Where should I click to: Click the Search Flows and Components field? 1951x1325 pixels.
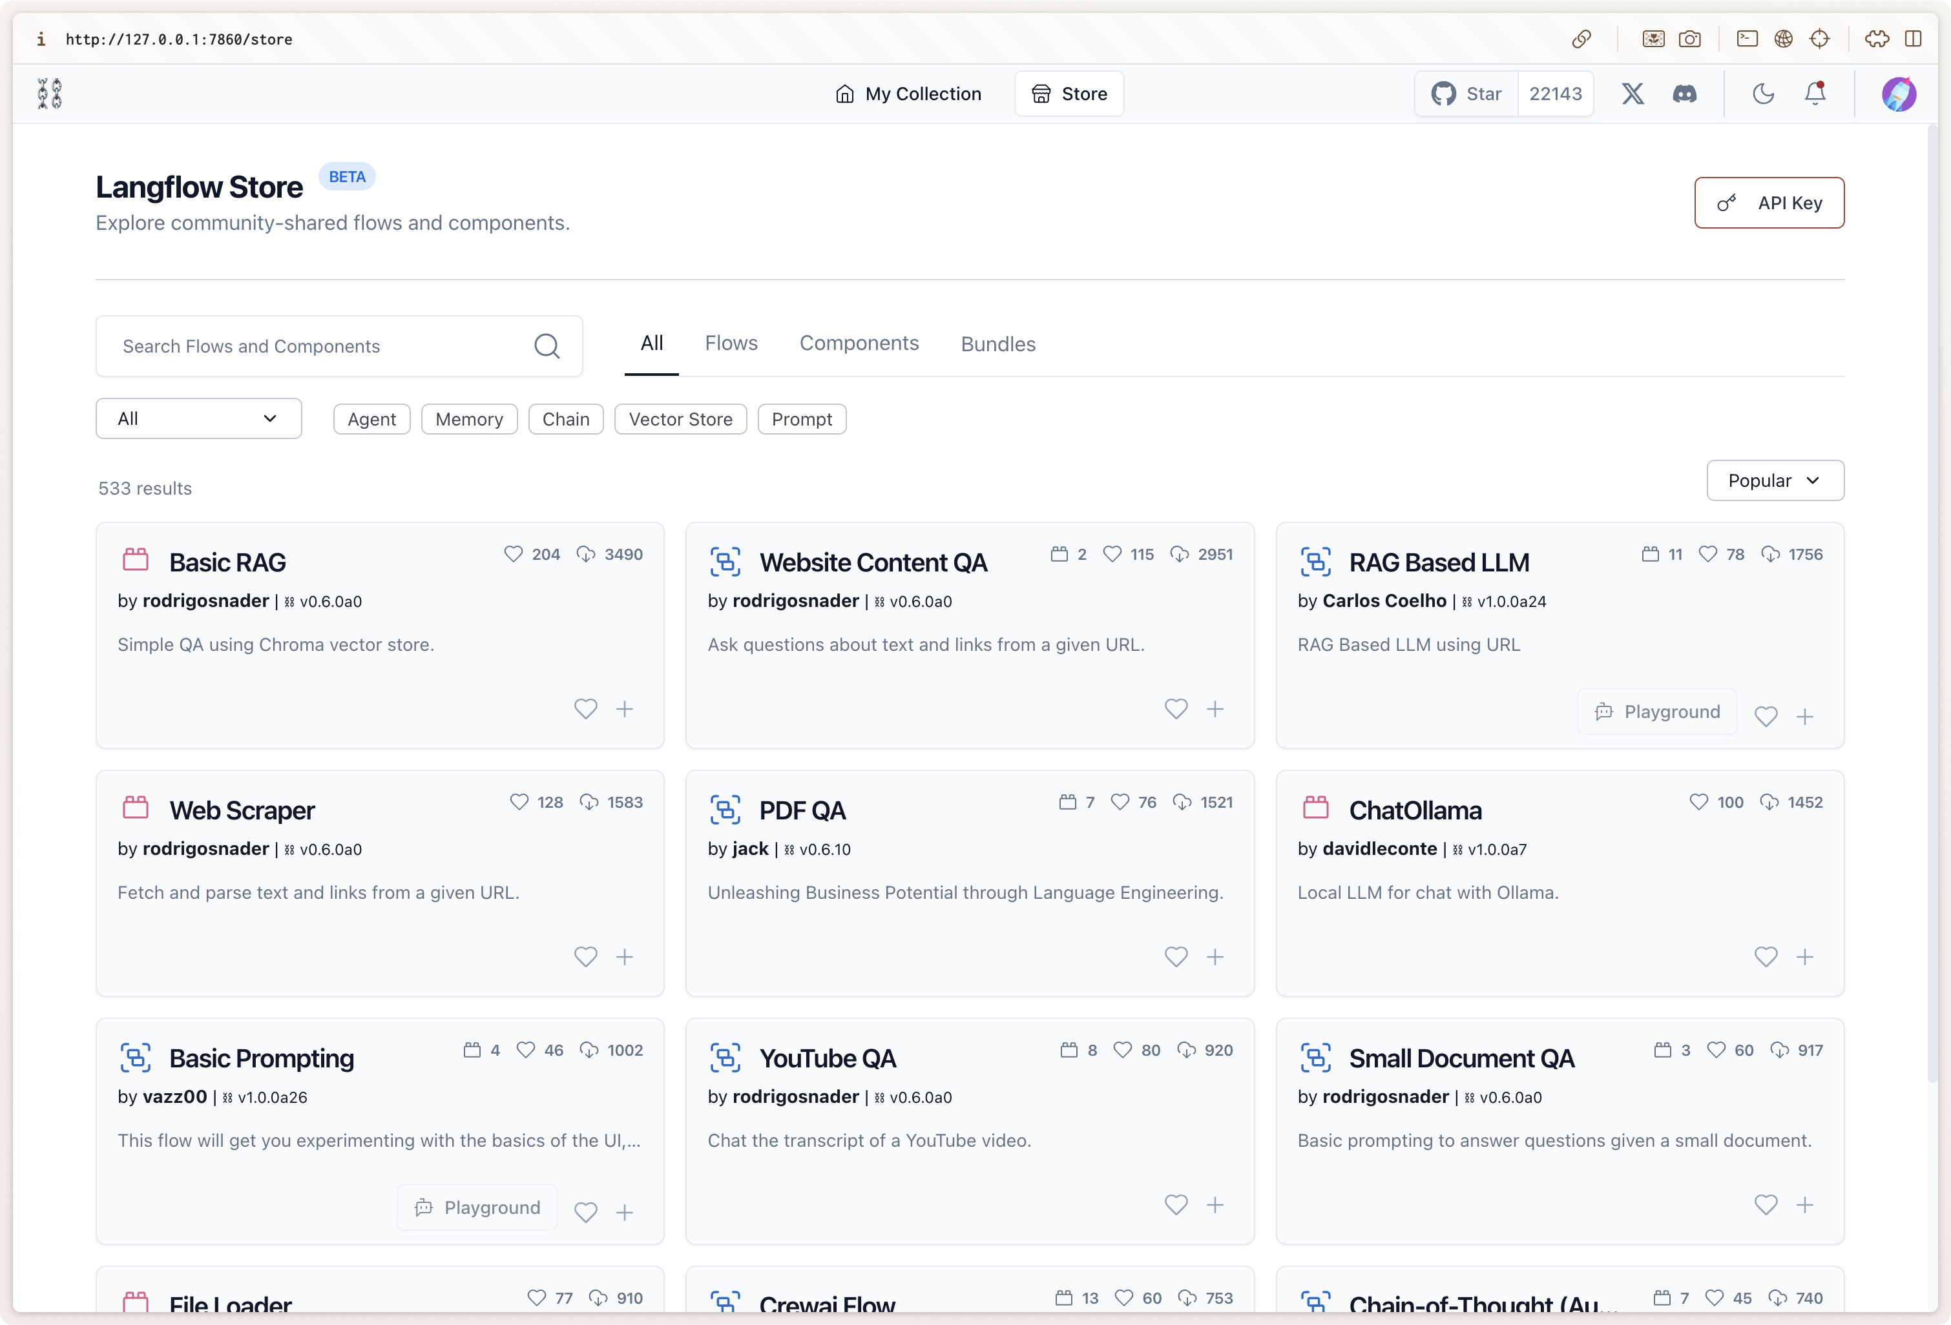tap(319, 345)
